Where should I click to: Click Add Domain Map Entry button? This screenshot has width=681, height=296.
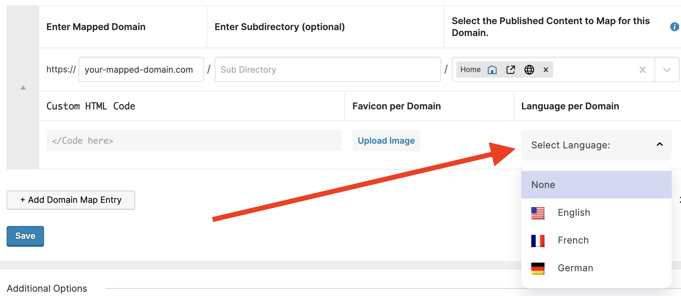(x=71, y=200)
